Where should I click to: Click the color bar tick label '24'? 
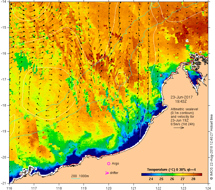tap(151, 179)
